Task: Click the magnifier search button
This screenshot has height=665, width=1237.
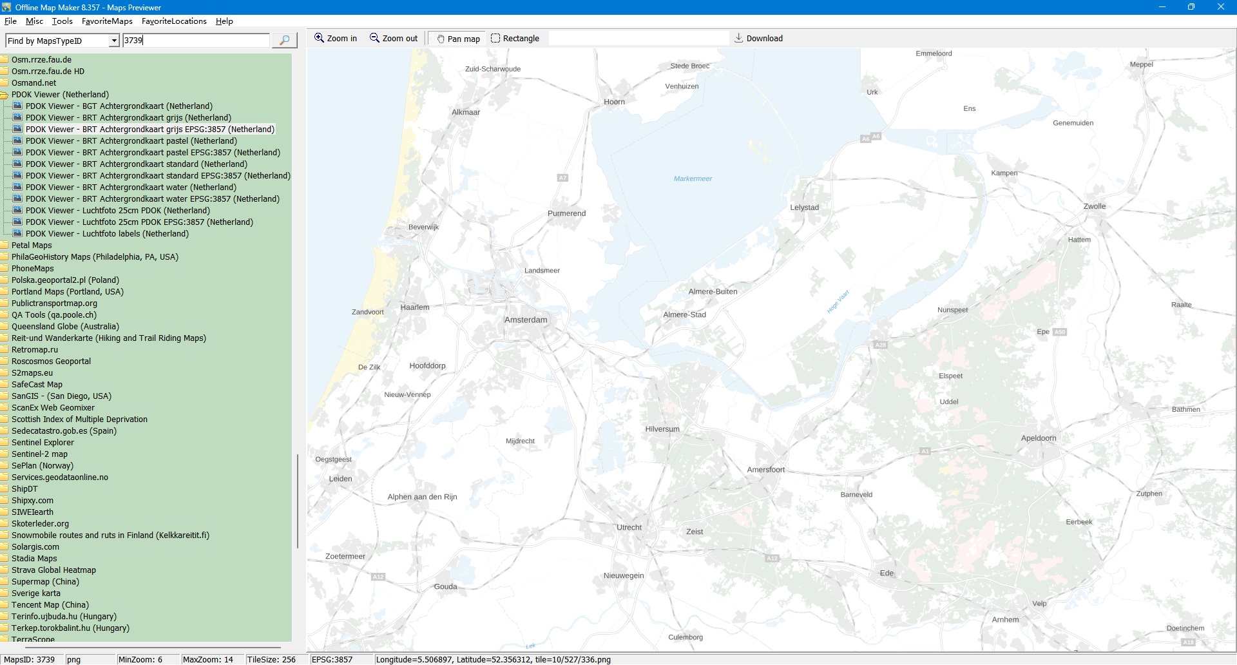Action: tap(284, 41)
